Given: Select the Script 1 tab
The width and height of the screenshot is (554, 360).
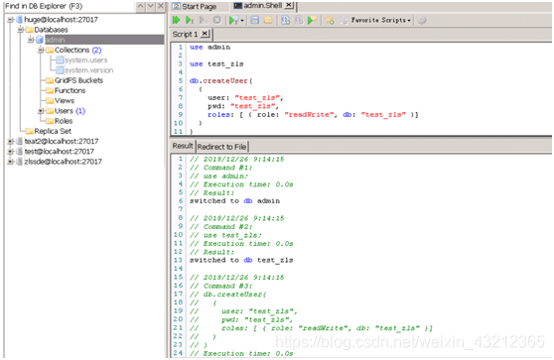Looking at the screenshot, I should coord(185,34).
